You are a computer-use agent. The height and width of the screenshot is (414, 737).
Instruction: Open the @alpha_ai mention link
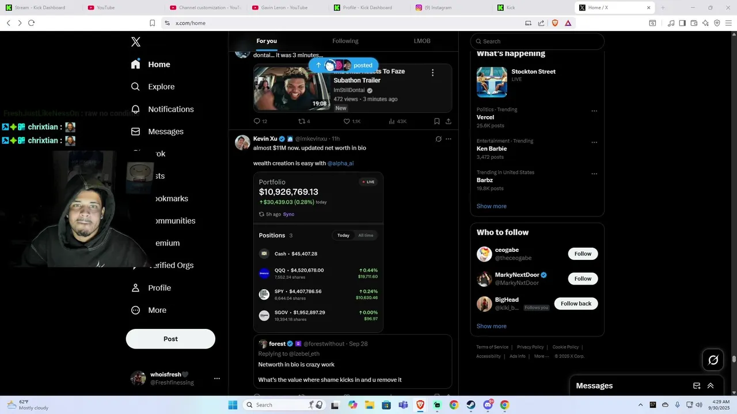pyautogui.click(x=340, y=163)
